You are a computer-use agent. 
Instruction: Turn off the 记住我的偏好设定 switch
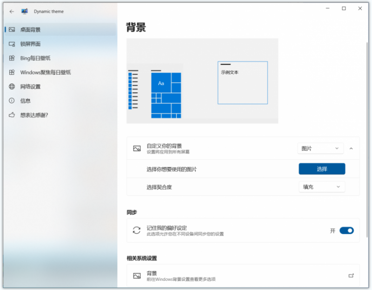point(346,230)
